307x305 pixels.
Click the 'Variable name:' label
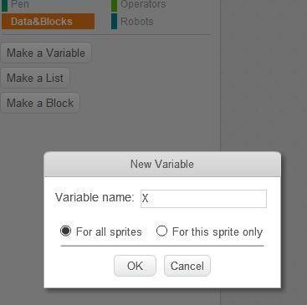[x=95, y=197]
